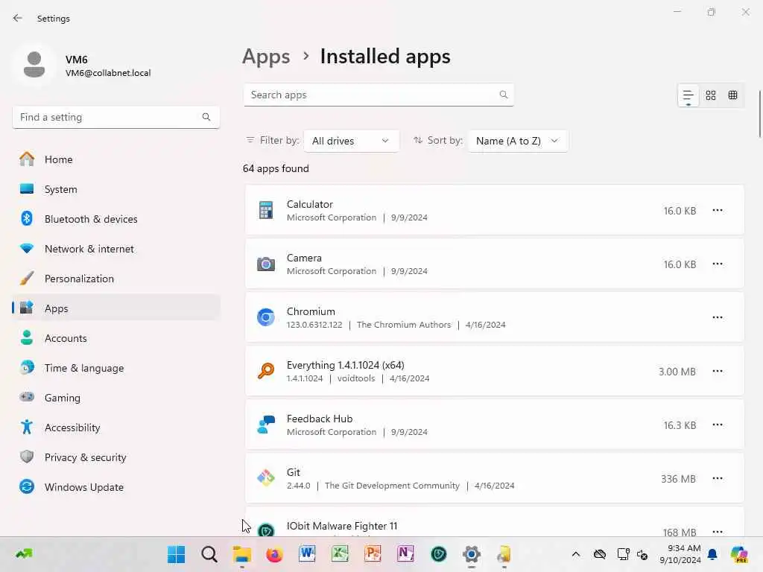Select Personalization in the sidebar

click(x=115, y=279)
